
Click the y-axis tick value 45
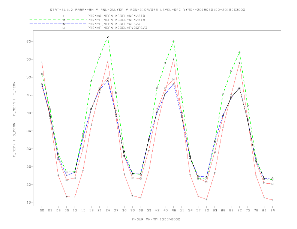click(29, 95)
